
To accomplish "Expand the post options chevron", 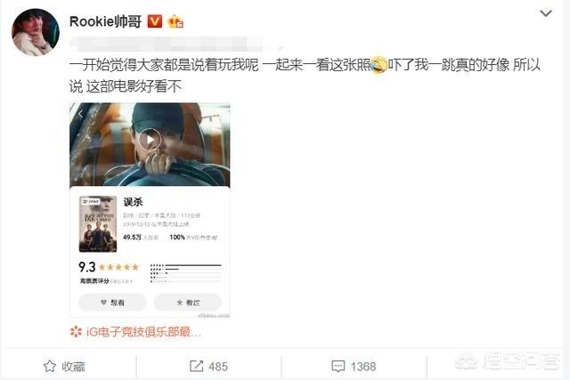I will click(546, 14).
